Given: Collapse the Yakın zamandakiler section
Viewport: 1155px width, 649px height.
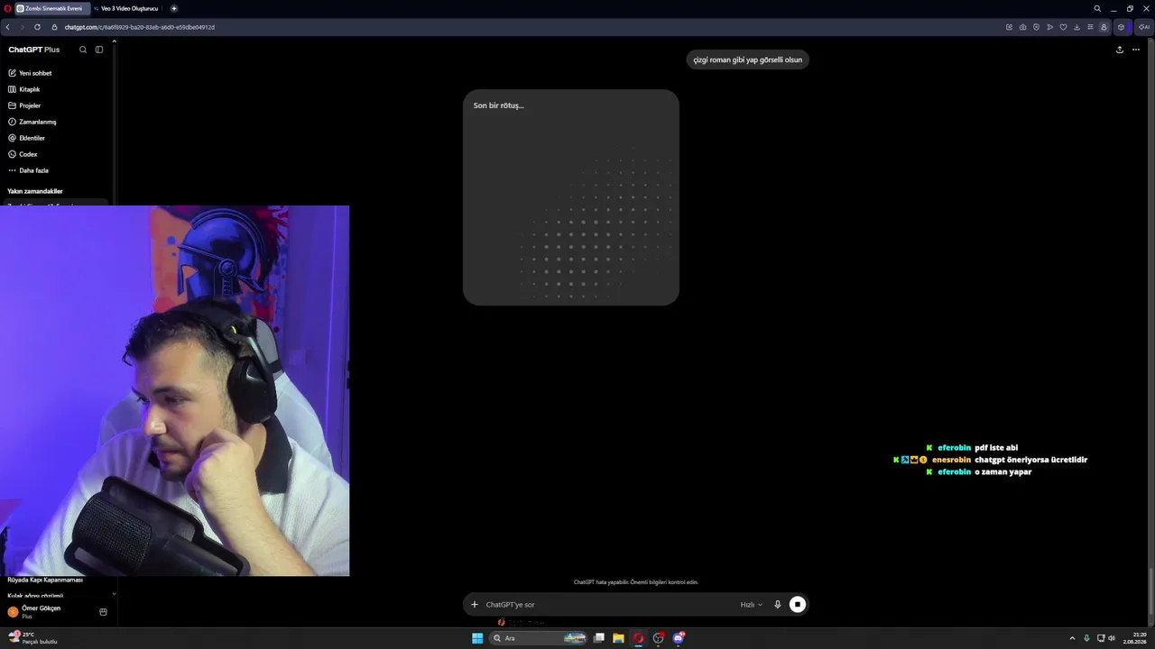Looking at the screenshot, I should (35, 191).
